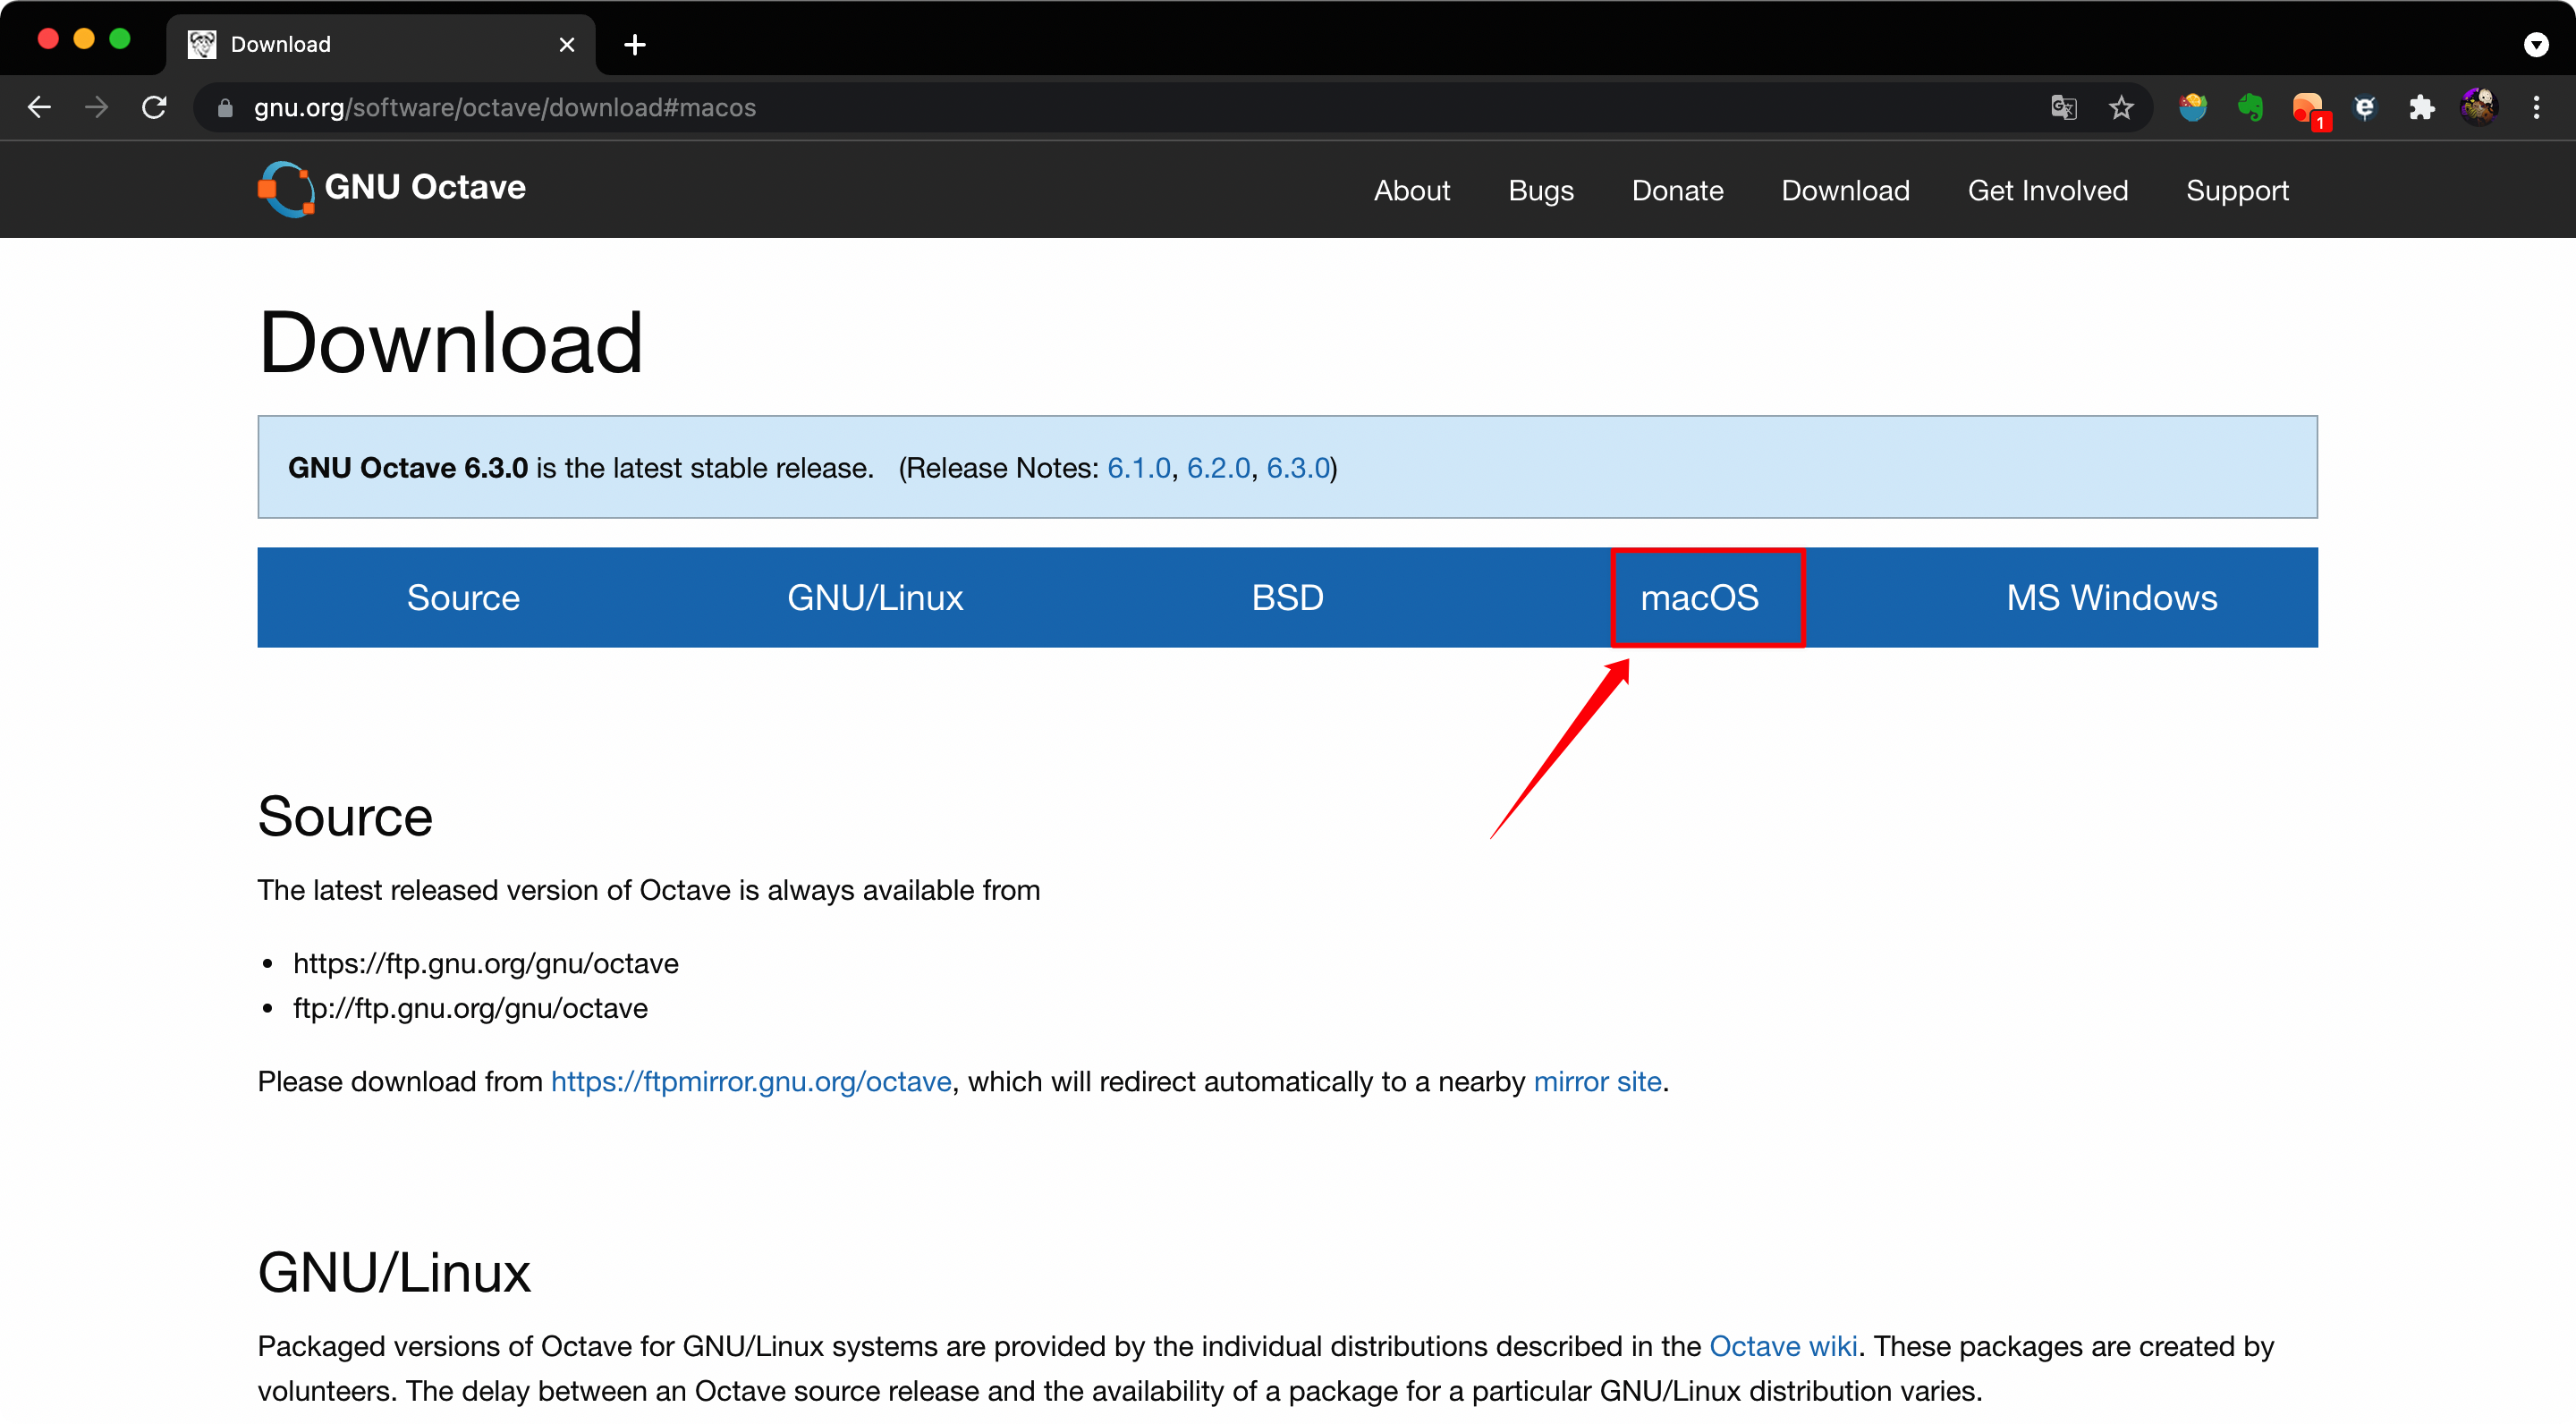The image size is (2576, 1424).
Task: Bookmark this page with the star icon
Action: click(2121, 107)
